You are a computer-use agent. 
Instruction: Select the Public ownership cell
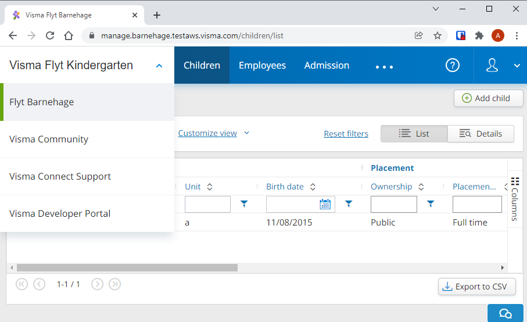383,223
